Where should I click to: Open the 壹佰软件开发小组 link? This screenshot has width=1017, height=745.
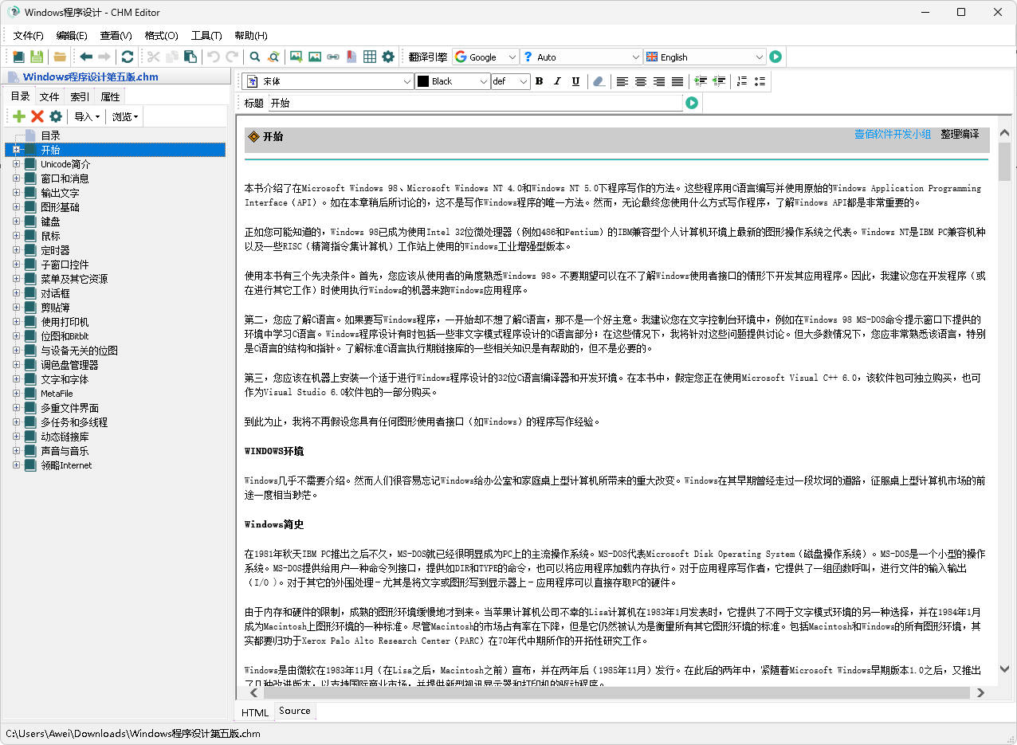click(x=893, y=134)
